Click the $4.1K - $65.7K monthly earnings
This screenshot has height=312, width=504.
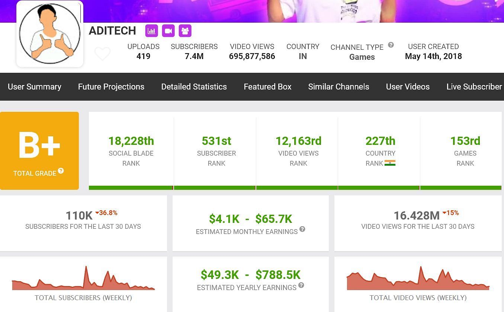[251, 219]
